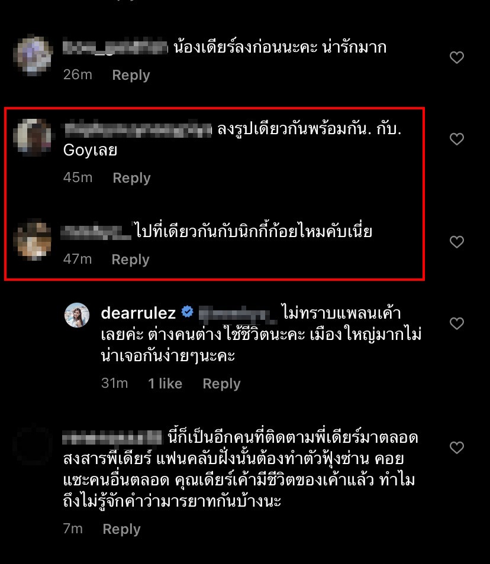The width and height of the screenshot is (490, 564).
Task: Tap the mentioned user in dearrulez's reply
Action: pos(237,314)
